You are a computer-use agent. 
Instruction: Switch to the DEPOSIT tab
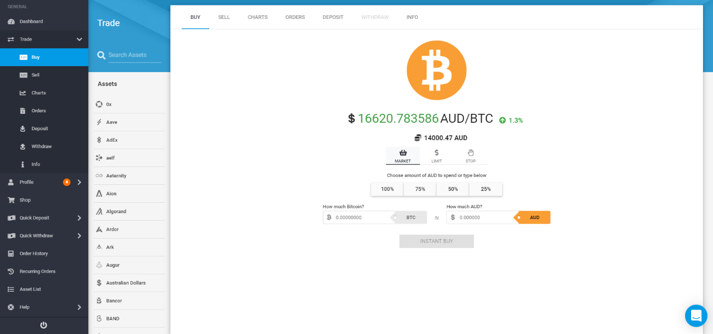[333, 17]
